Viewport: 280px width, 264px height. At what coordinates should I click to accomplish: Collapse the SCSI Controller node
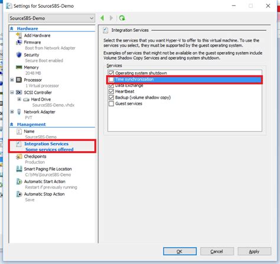[x=12, y=92]
